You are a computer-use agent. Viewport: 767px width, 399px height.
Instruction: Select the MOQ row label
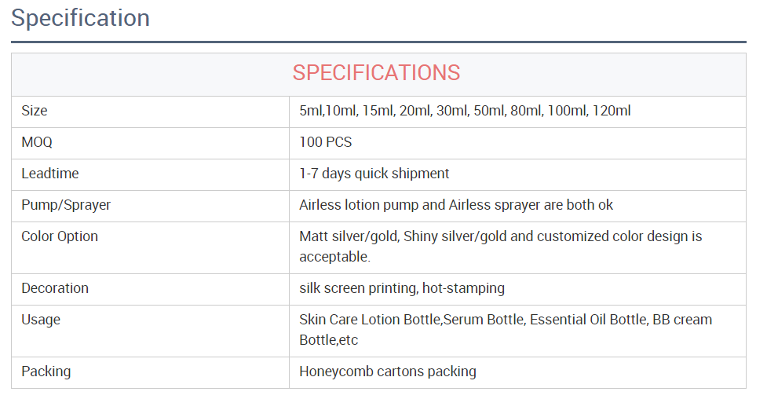tap(37, 142)
